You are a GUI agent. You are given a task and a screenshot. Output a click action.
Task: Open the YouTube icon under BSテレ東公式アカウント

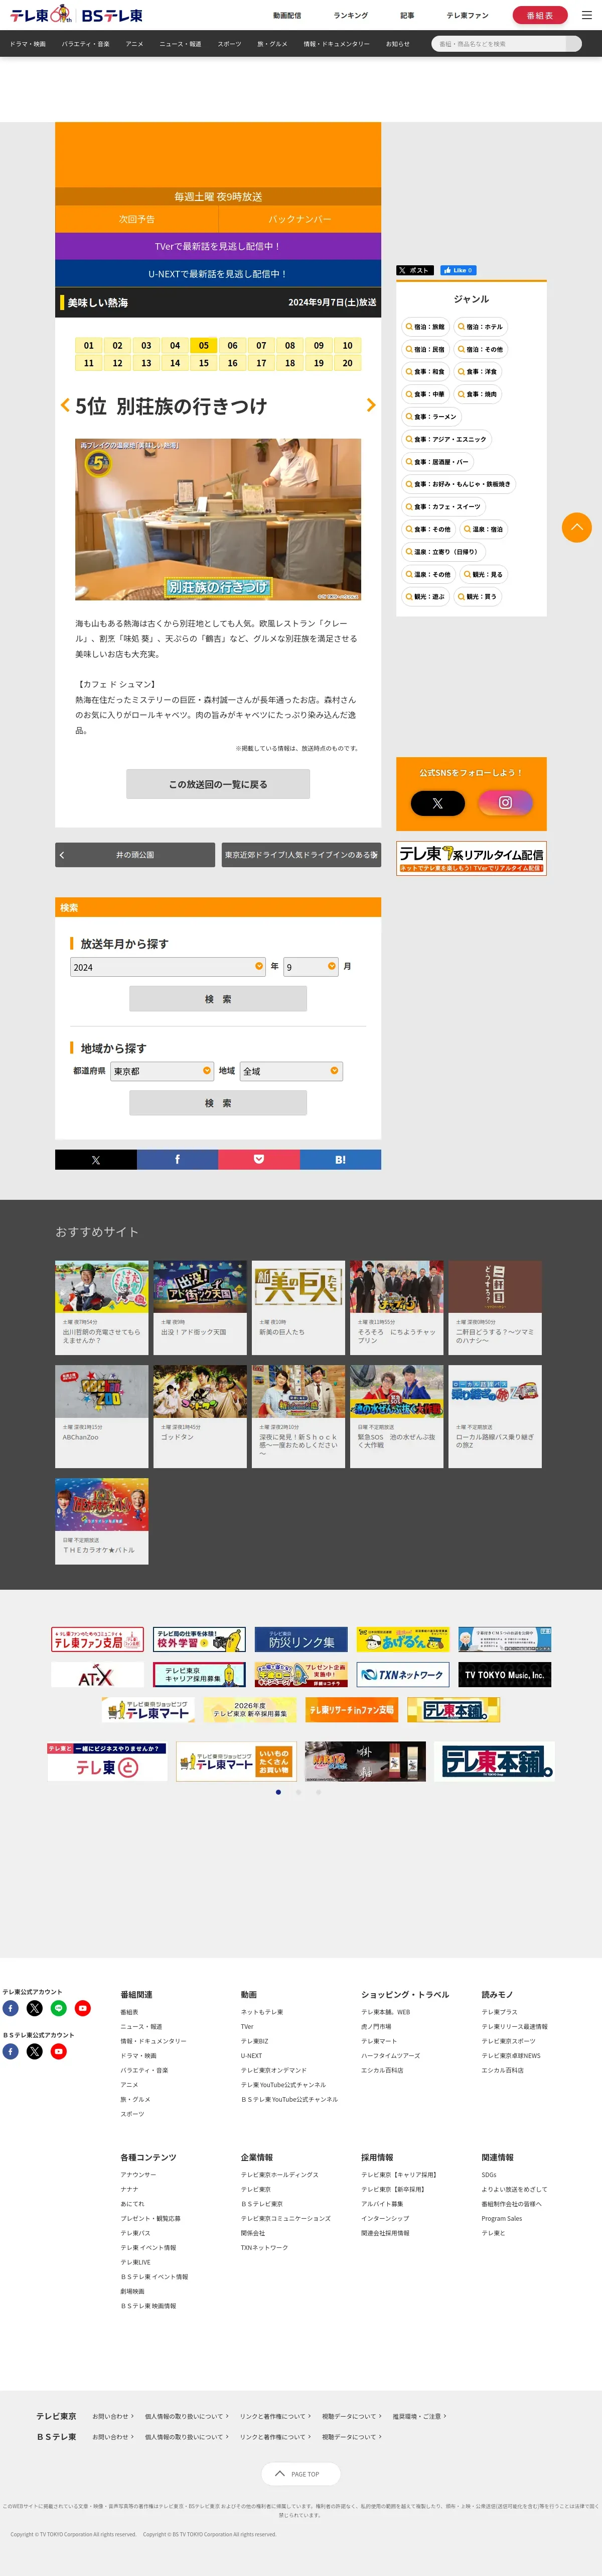click(x=59, y=2051)
